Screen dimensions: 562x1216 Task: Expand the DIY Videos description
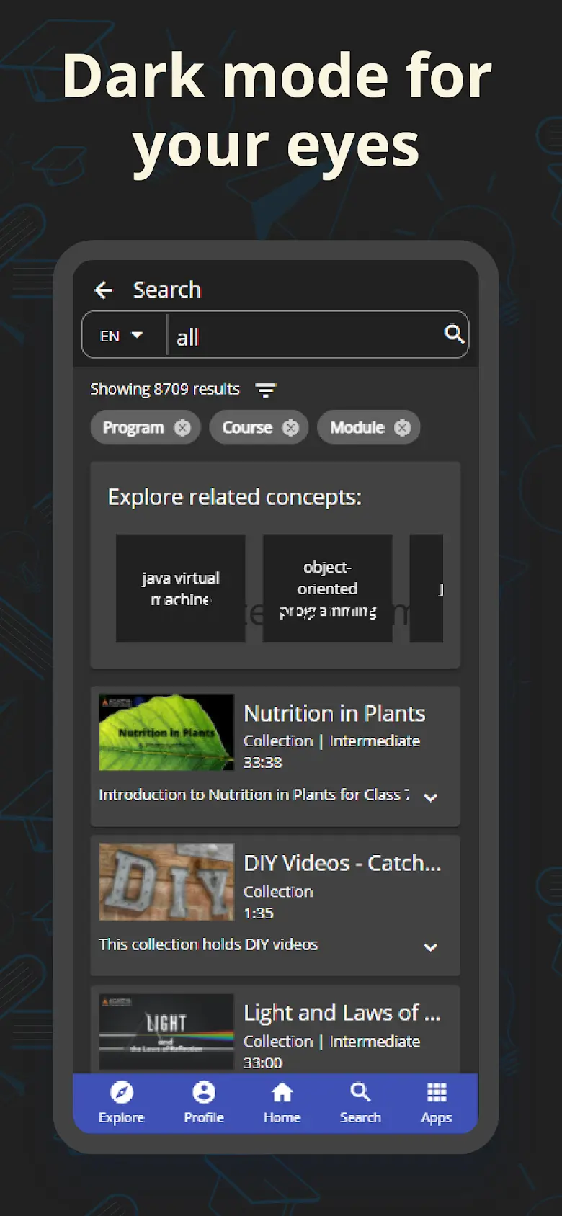coord(431,947)
